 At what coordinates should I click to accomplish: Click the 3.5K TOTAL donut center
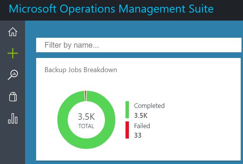(86, 120)
